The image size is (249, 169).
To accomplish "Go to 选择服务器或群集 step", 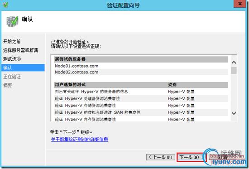I will click(21, 50).
